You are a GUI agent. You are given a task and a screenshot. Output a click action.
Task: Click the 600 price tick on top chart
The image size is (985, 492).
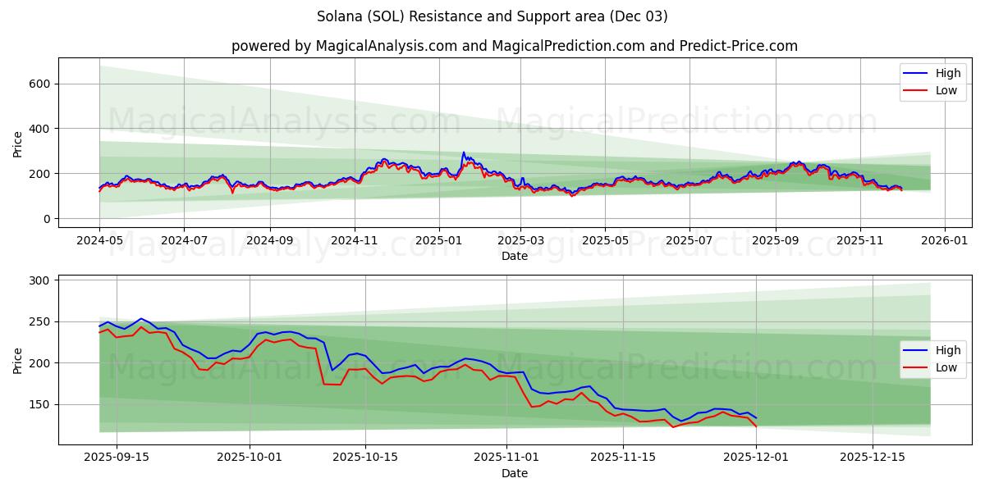pos(40,84)
